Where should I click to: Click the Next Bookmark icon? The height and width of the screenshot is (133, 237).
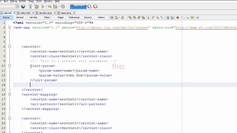157,18
